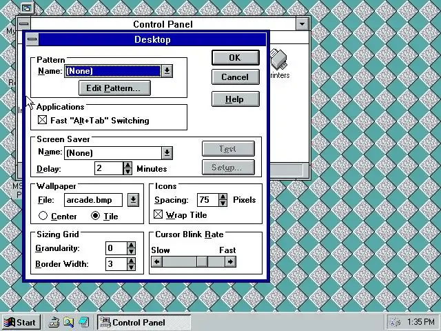Select the Tile wallpaper radio button
This screenshot has width=441, height=331.
pos(96,216)
